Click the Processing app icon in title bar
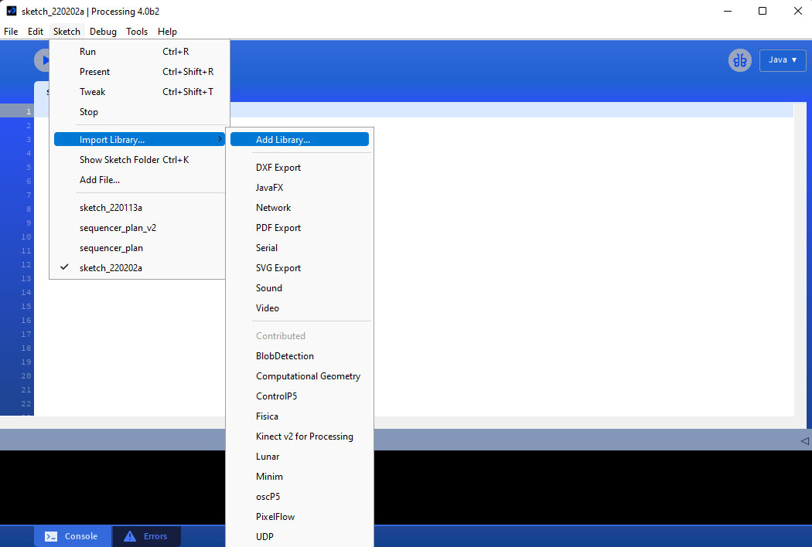 click(x=12, y=12)
